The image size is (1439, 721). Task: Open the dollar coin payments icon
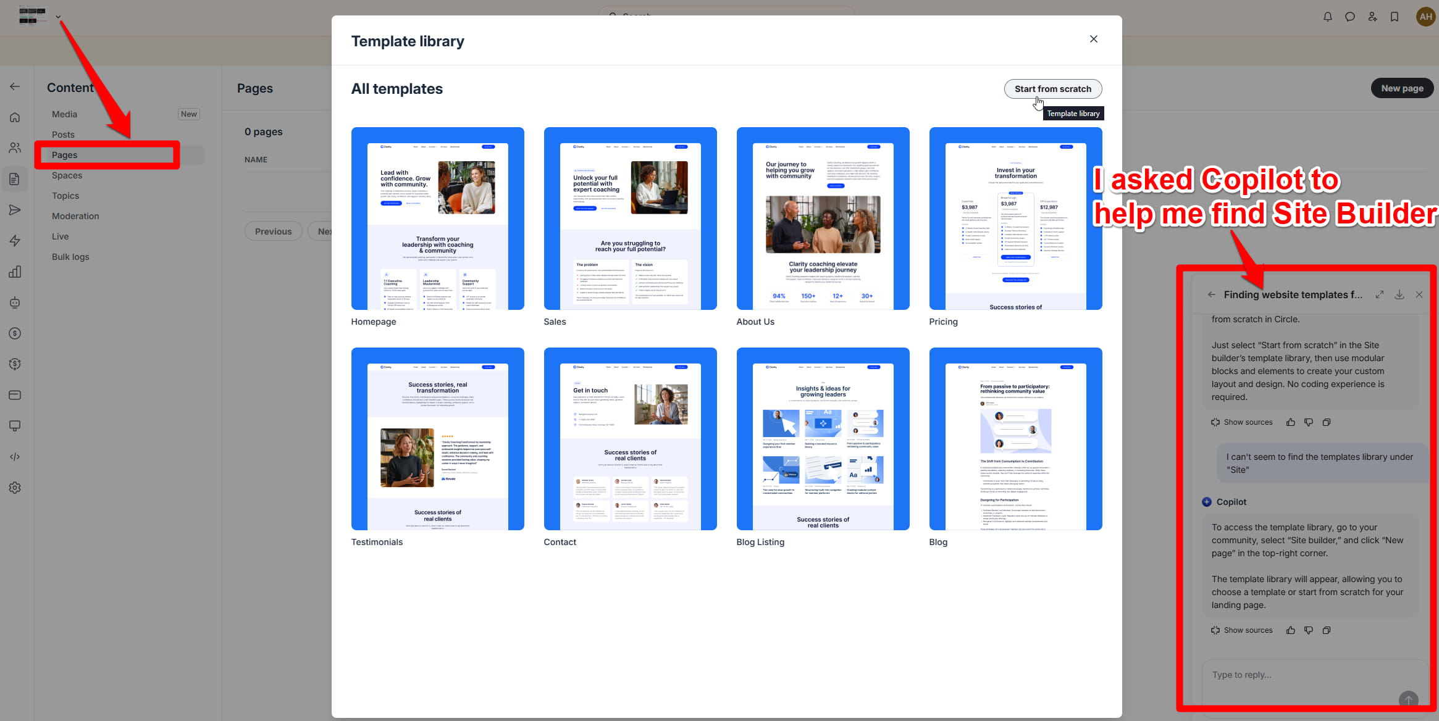pos(15,333)
